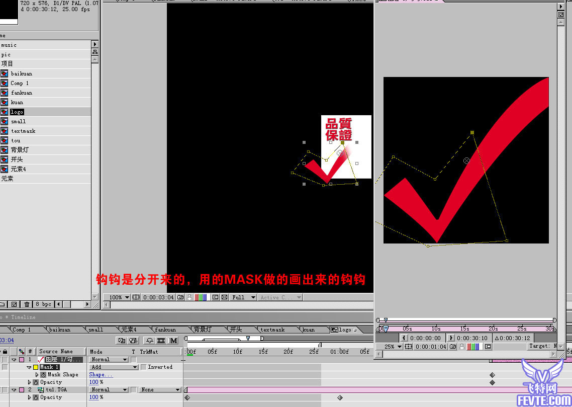Click the draft 3D timeline button

(x=133, y=341)
